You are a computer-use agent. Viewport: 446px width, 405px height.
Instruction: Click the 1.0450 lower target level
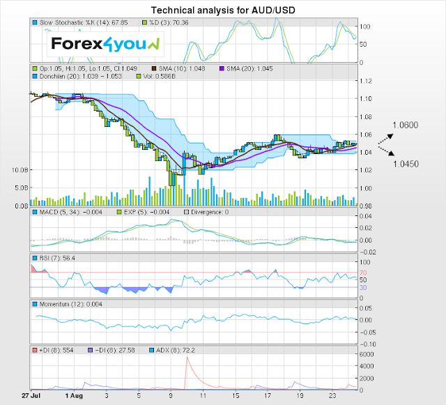406,165
